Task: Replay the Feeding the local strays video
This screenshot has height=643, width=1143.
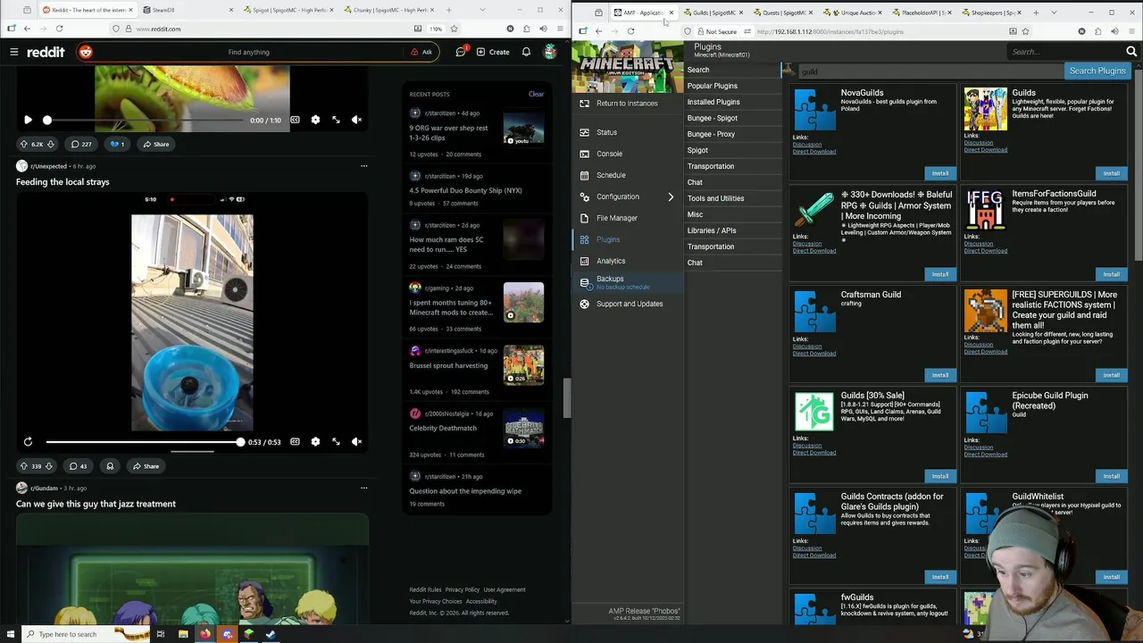Action: click(x=28, y=442)
